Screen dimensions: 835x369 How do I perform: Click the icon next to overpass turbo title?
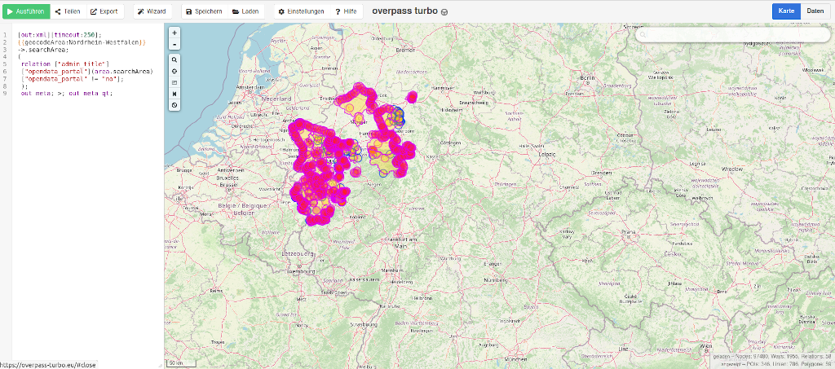click(x=444, y=13)
